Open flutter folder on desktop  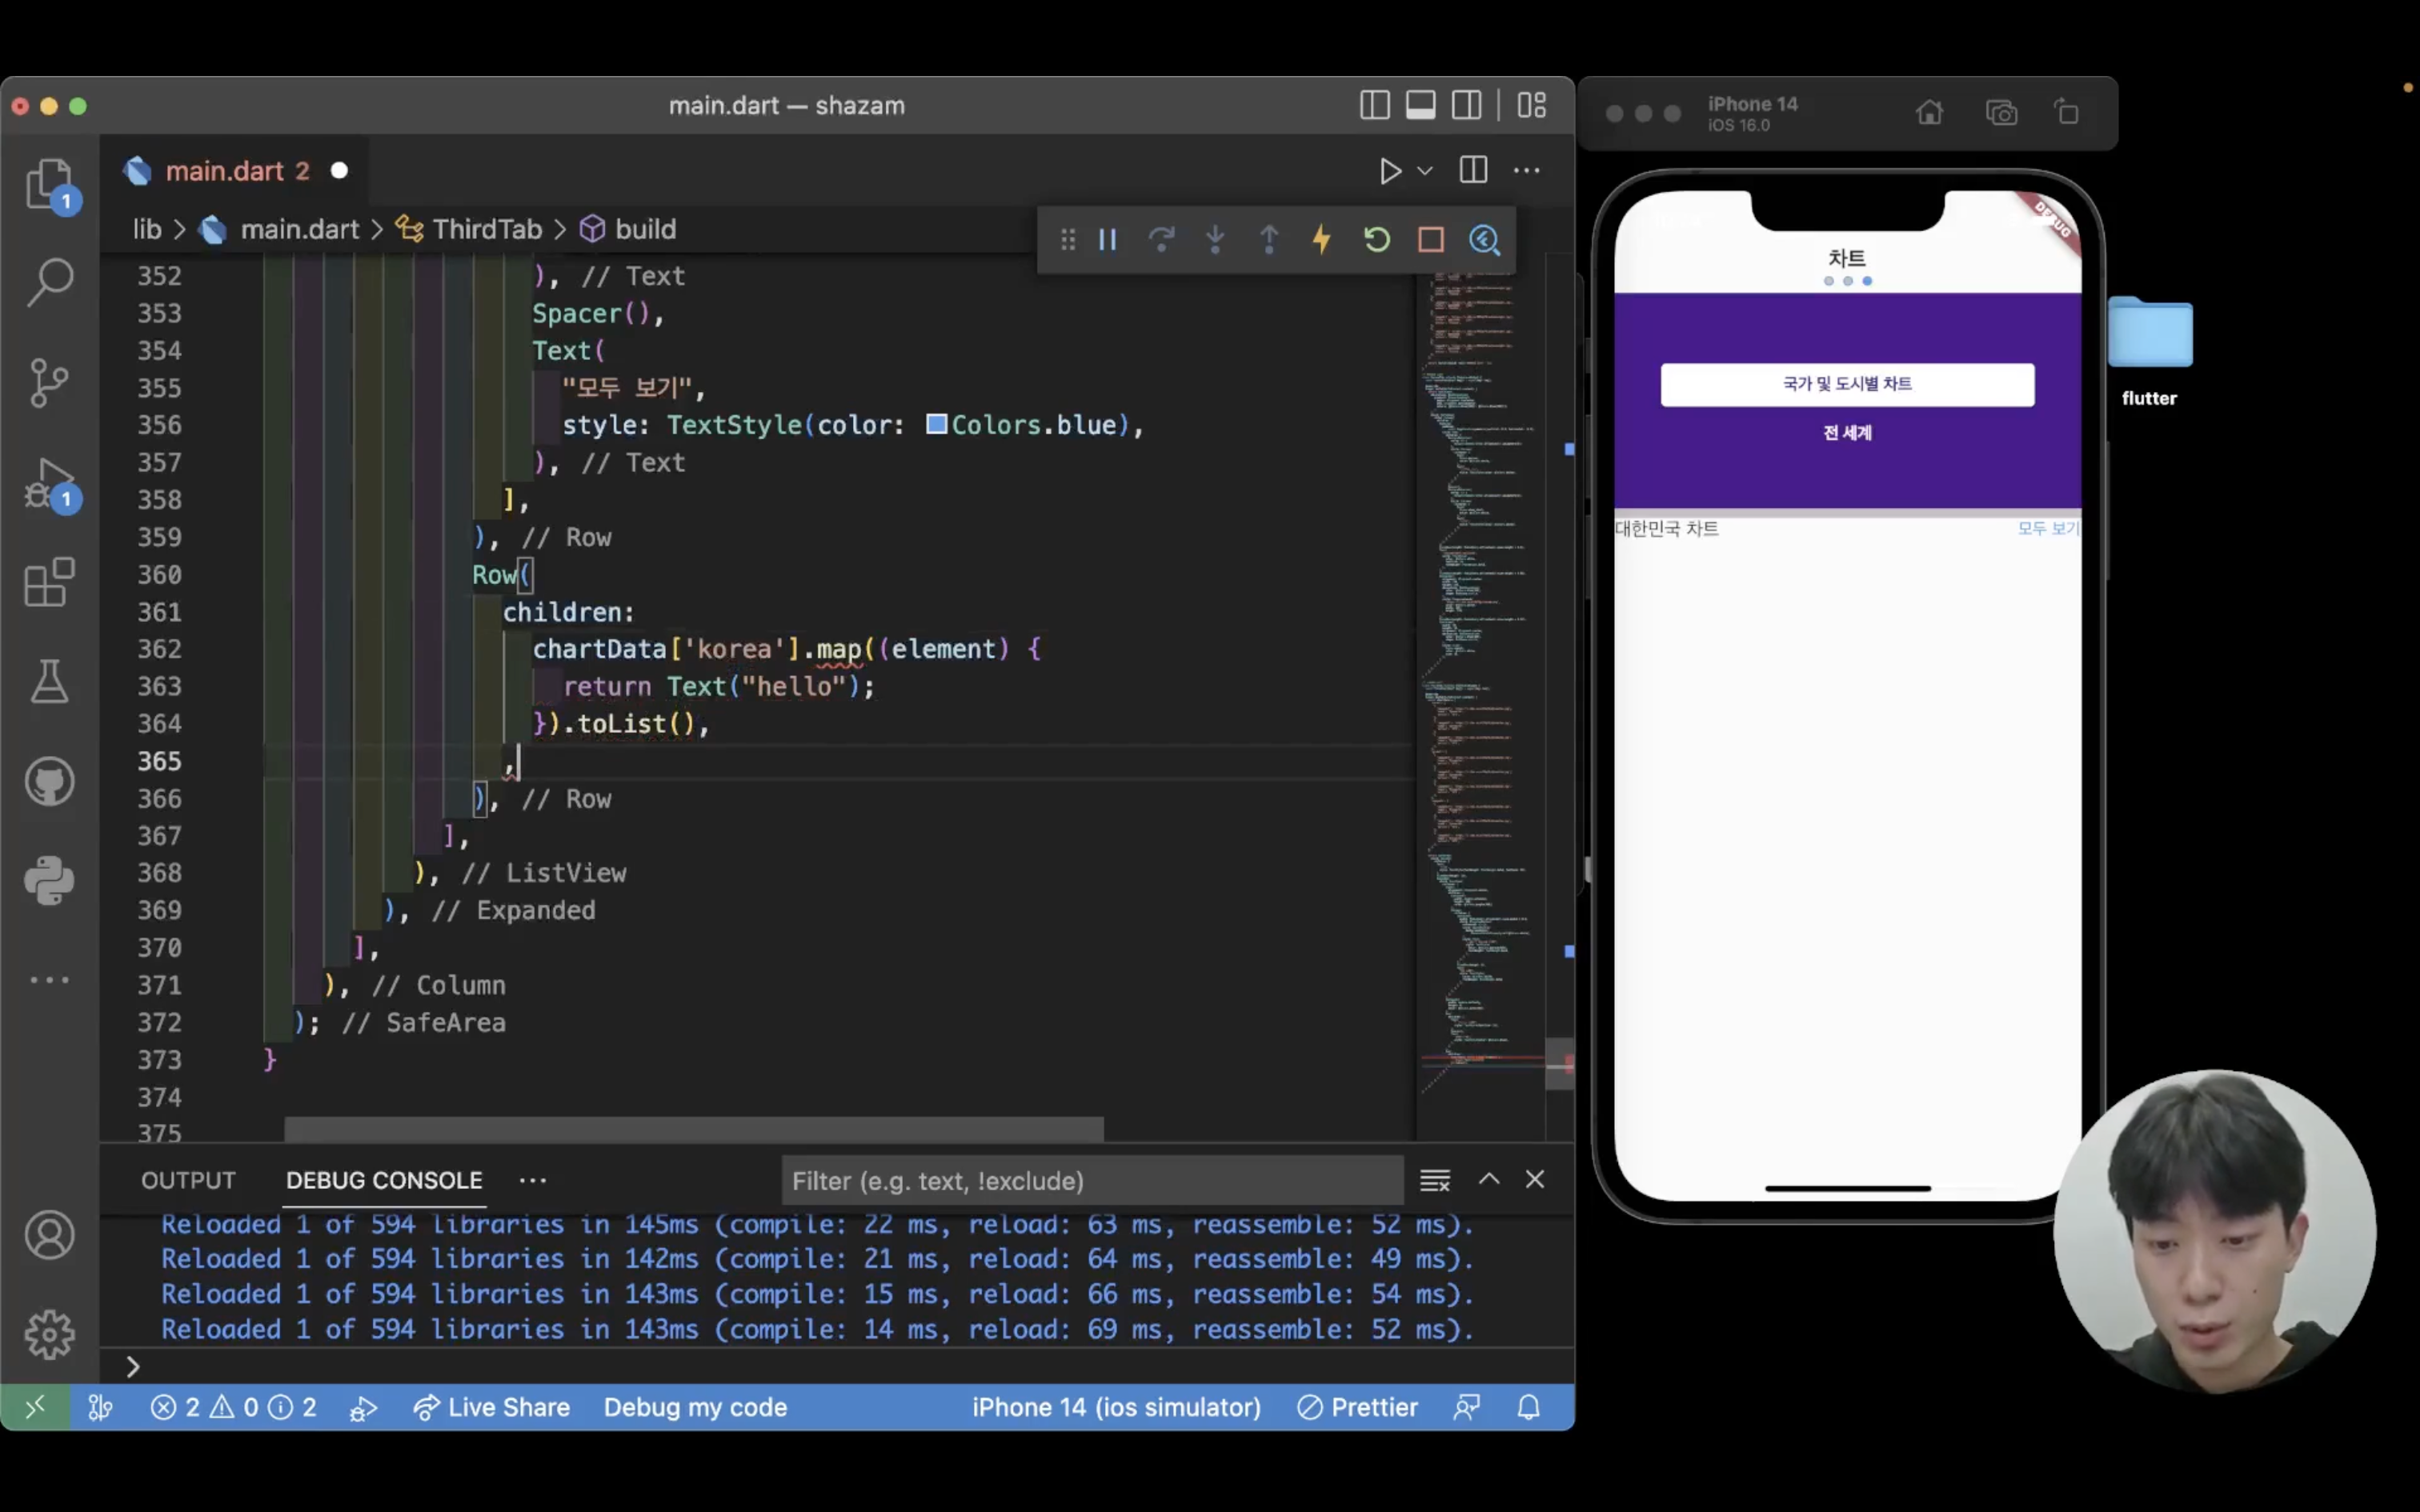point(2149,350)
